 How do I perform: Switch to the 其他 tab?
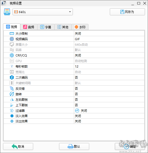click(63, 27)
